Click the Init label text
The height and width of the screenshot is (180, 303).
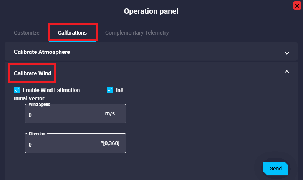point(120,90)
